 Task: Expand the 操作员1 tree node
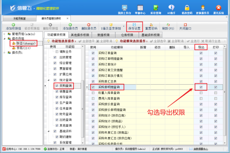[x=5, y=53]
